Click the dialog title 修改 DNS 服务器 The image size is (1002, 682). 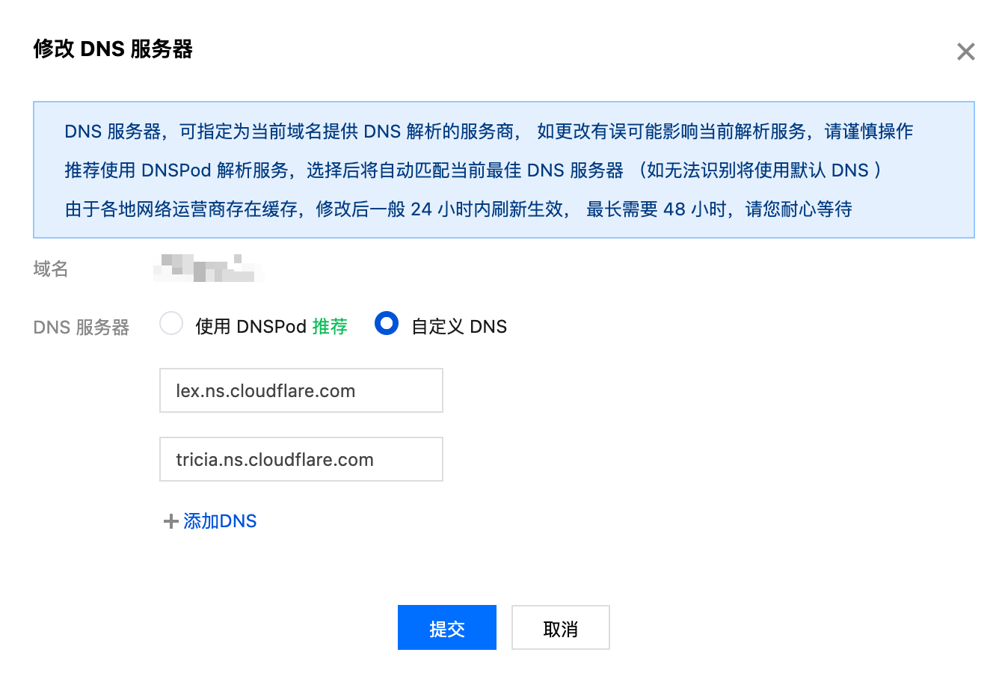(x=112, y=49)
